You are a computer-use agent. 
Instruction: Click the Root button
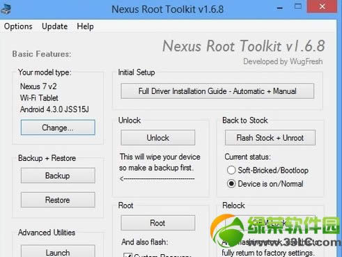157,223
